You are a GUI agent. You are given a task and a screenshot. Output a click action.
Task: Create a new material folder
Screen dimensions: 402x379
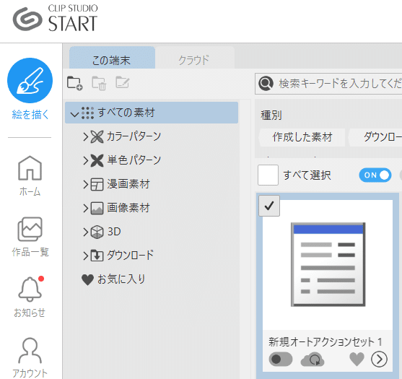74,83
